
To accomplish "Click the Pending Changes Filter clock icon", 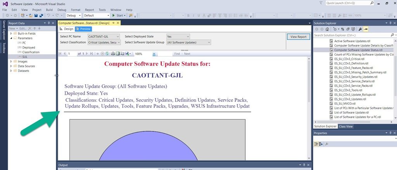I will pos(335,29).
